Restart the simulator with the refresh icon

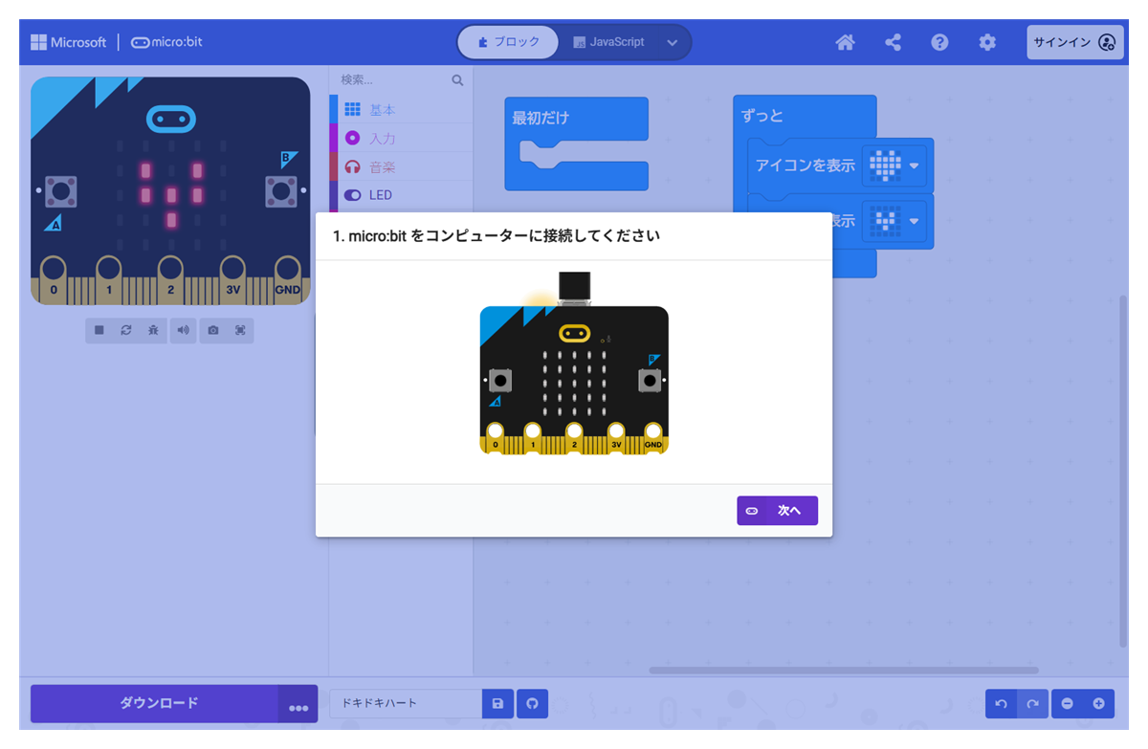coord(126,330)
